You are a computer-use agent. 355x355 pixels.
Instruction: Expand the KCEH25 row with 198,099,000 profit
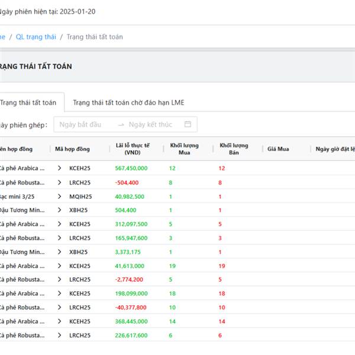pos(59,293)
